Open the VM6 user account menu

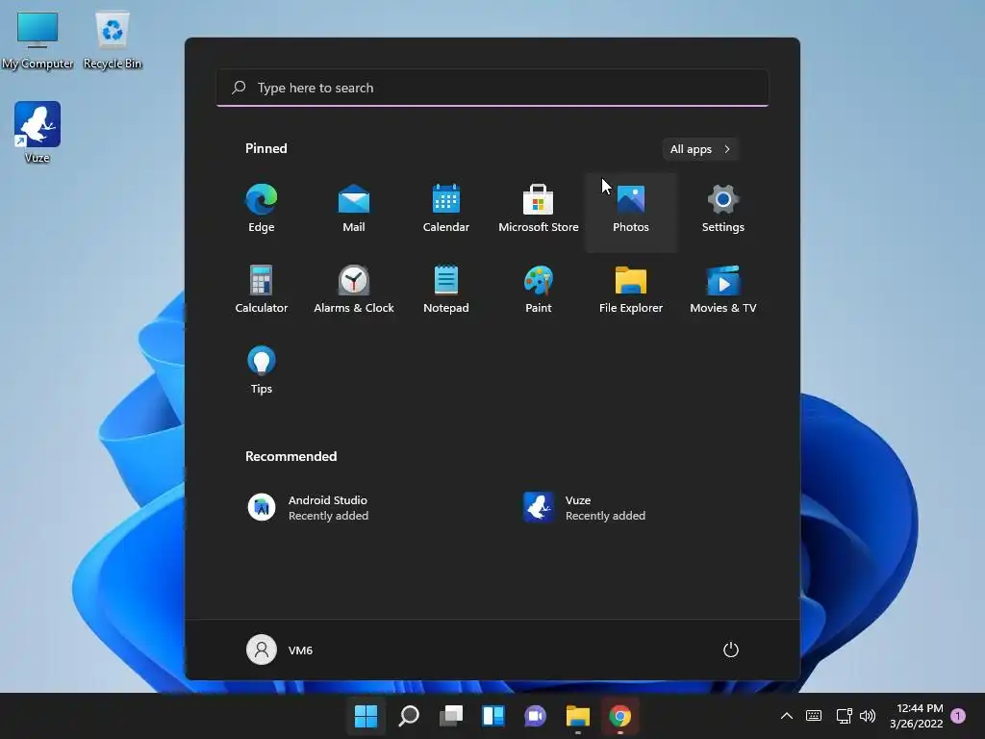click(x=280, y=650)
